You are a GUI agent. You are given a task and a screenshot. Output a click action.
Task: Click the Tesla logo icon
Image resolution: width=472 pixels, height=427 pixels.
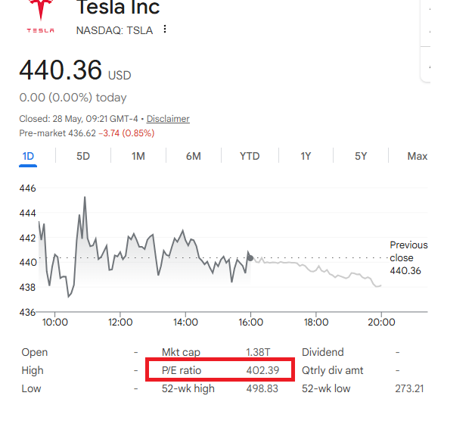click(41, 16)
